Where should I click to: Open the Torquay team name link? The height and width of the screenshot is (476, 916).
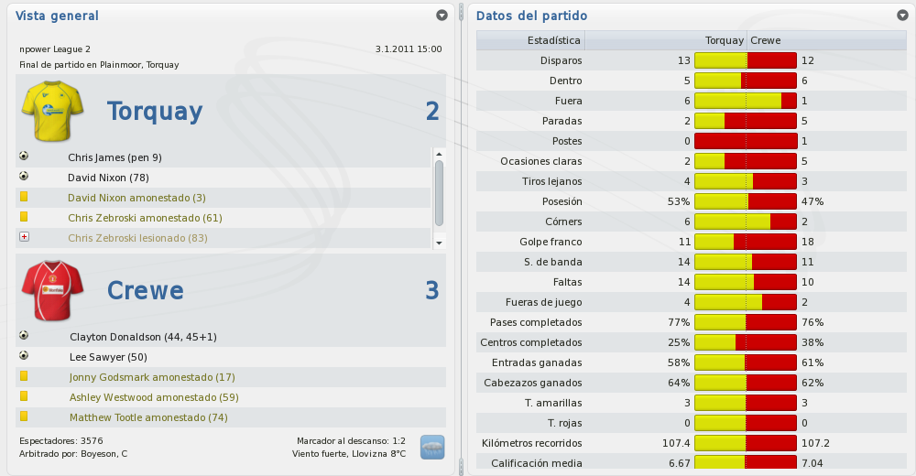[155, 111]
